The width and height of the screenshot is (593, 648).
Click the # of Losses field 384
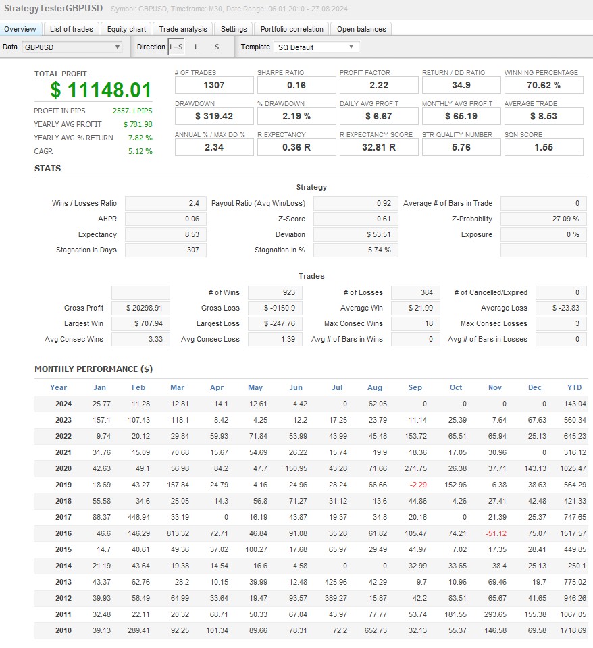pos(415,292)
